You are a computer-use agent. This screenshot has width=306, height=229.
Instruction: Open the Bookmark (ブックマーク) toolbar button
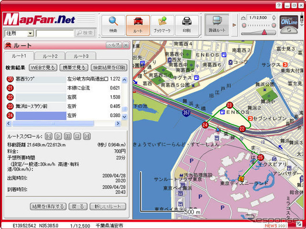pos(162,25)
